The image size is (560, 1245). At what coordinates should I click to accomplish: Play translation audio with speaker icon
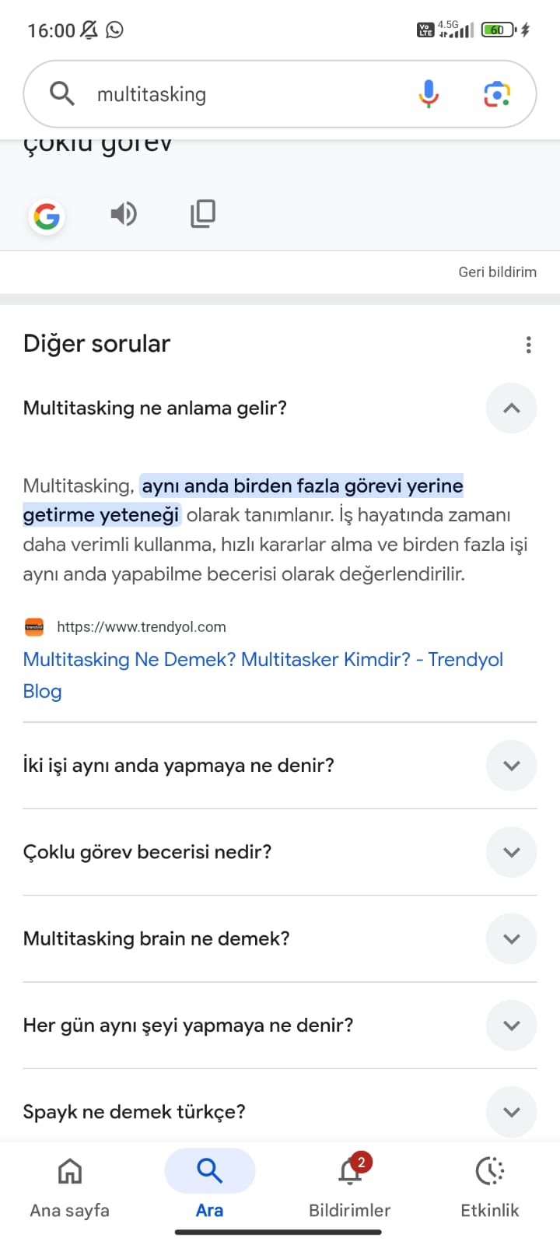124,213
